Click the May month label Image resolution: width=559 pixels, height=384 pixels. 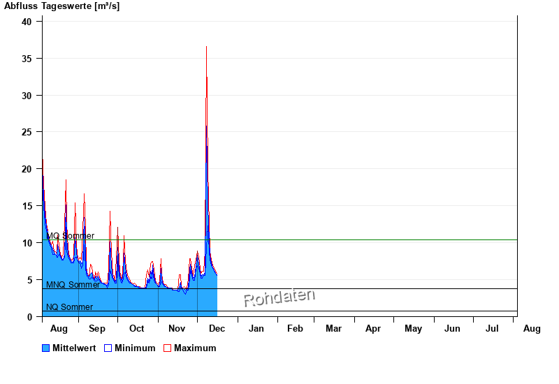413,328
